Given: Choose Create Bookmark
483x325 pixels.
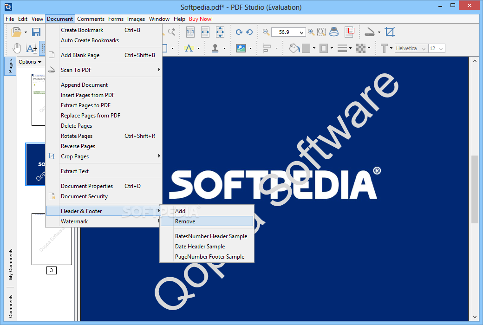Looking at the screenshot, I should tap(104, 30).
